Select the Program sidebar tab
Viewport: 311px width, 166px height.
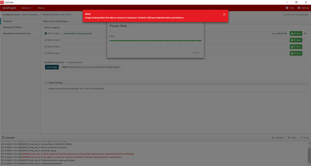coord(20,21)
